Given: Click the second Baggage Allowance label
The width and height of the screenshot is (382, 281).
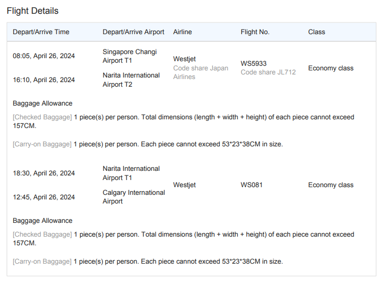Looking at the screenshot, I should 42,221.
